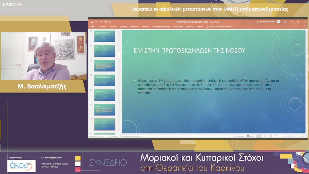
Task: Switch to Slide Sorter view icon
Action: 265,136
